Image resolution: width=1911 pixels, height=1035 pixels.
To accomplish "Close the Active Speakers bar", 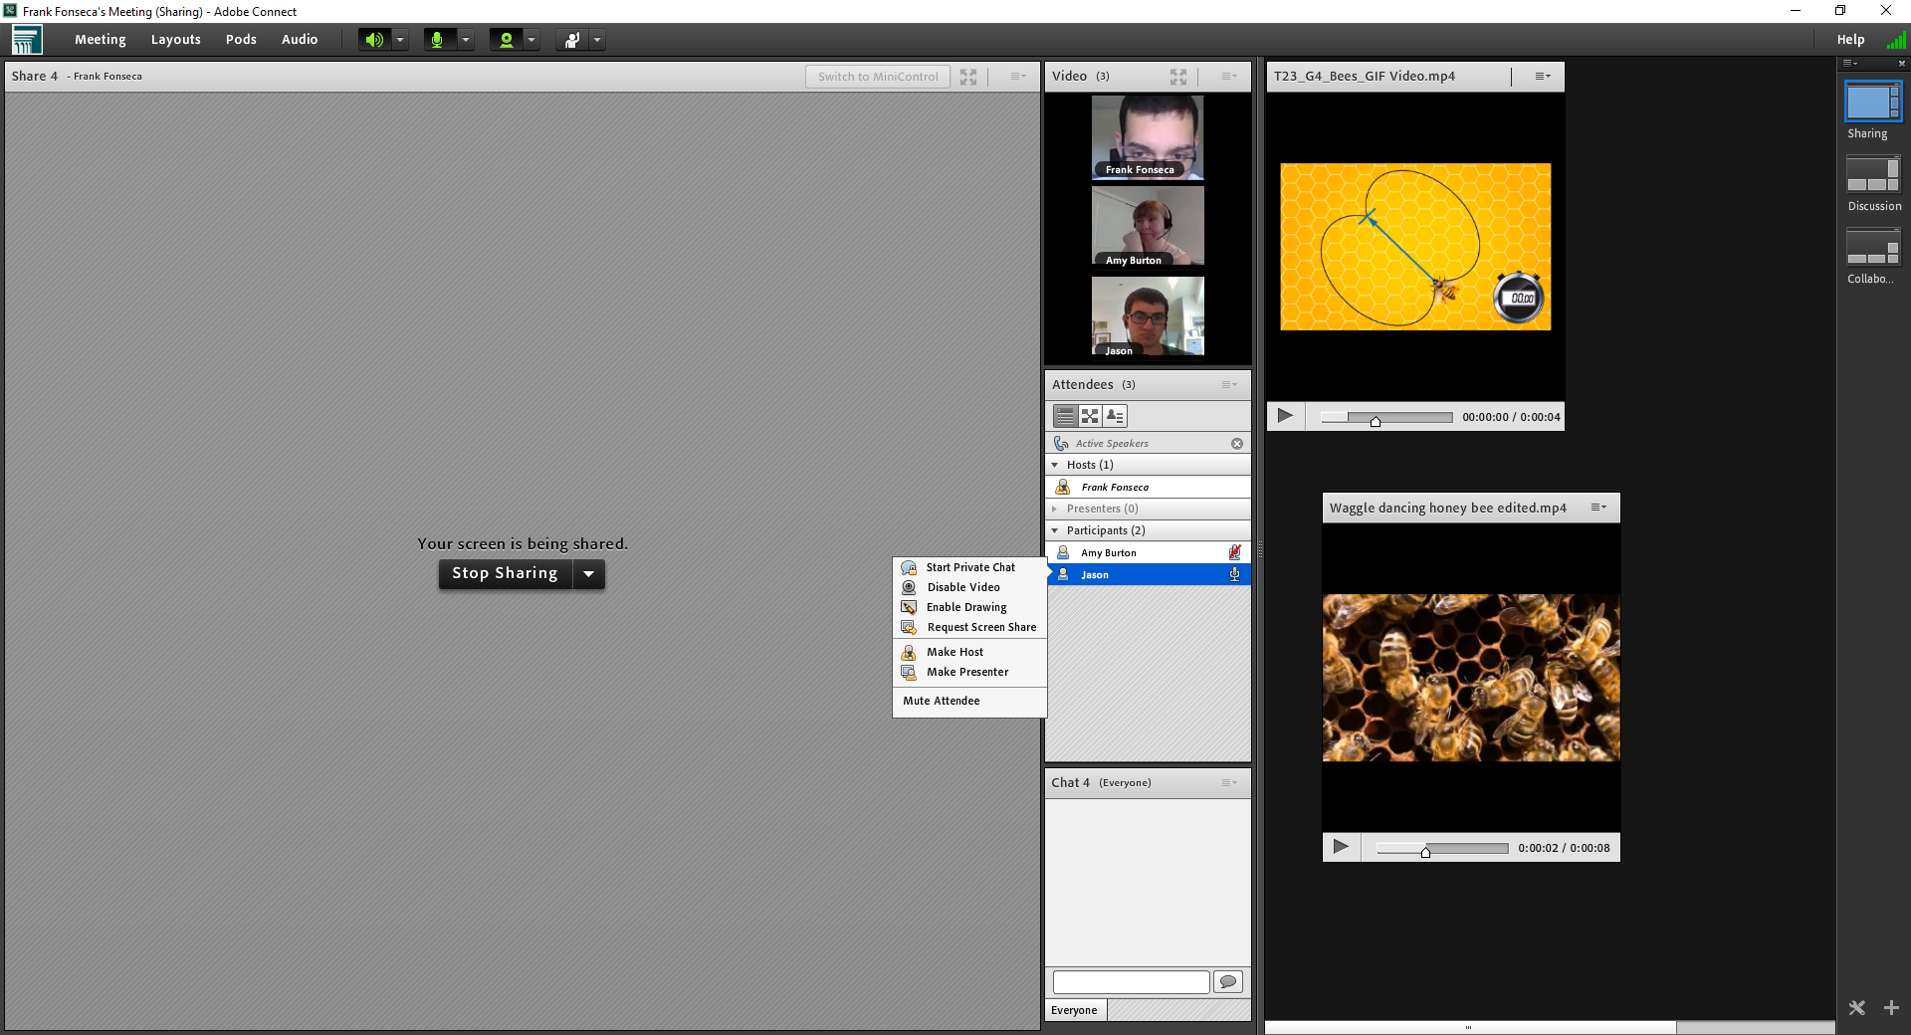I will click(1237, 444).
